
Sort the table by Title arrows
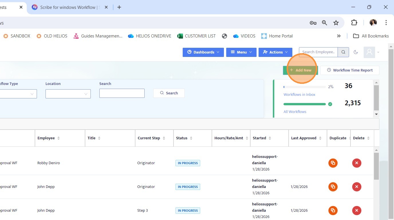(99, 138)
